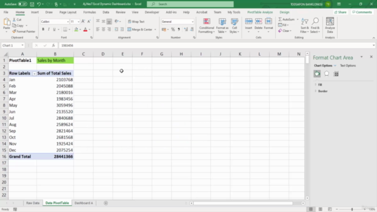Apply Underline formatting
The height and width of the screenshot is (212, 377).
[x=54, y=29]
